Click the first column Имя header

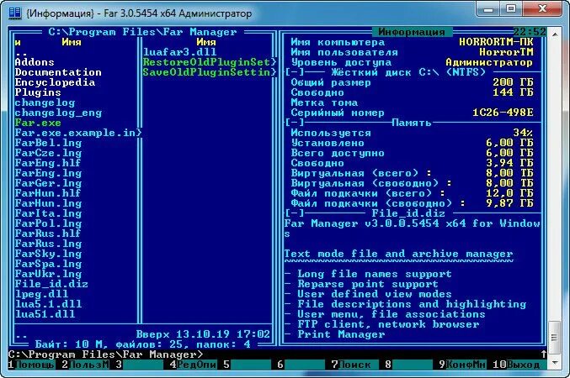click(72, 42)
